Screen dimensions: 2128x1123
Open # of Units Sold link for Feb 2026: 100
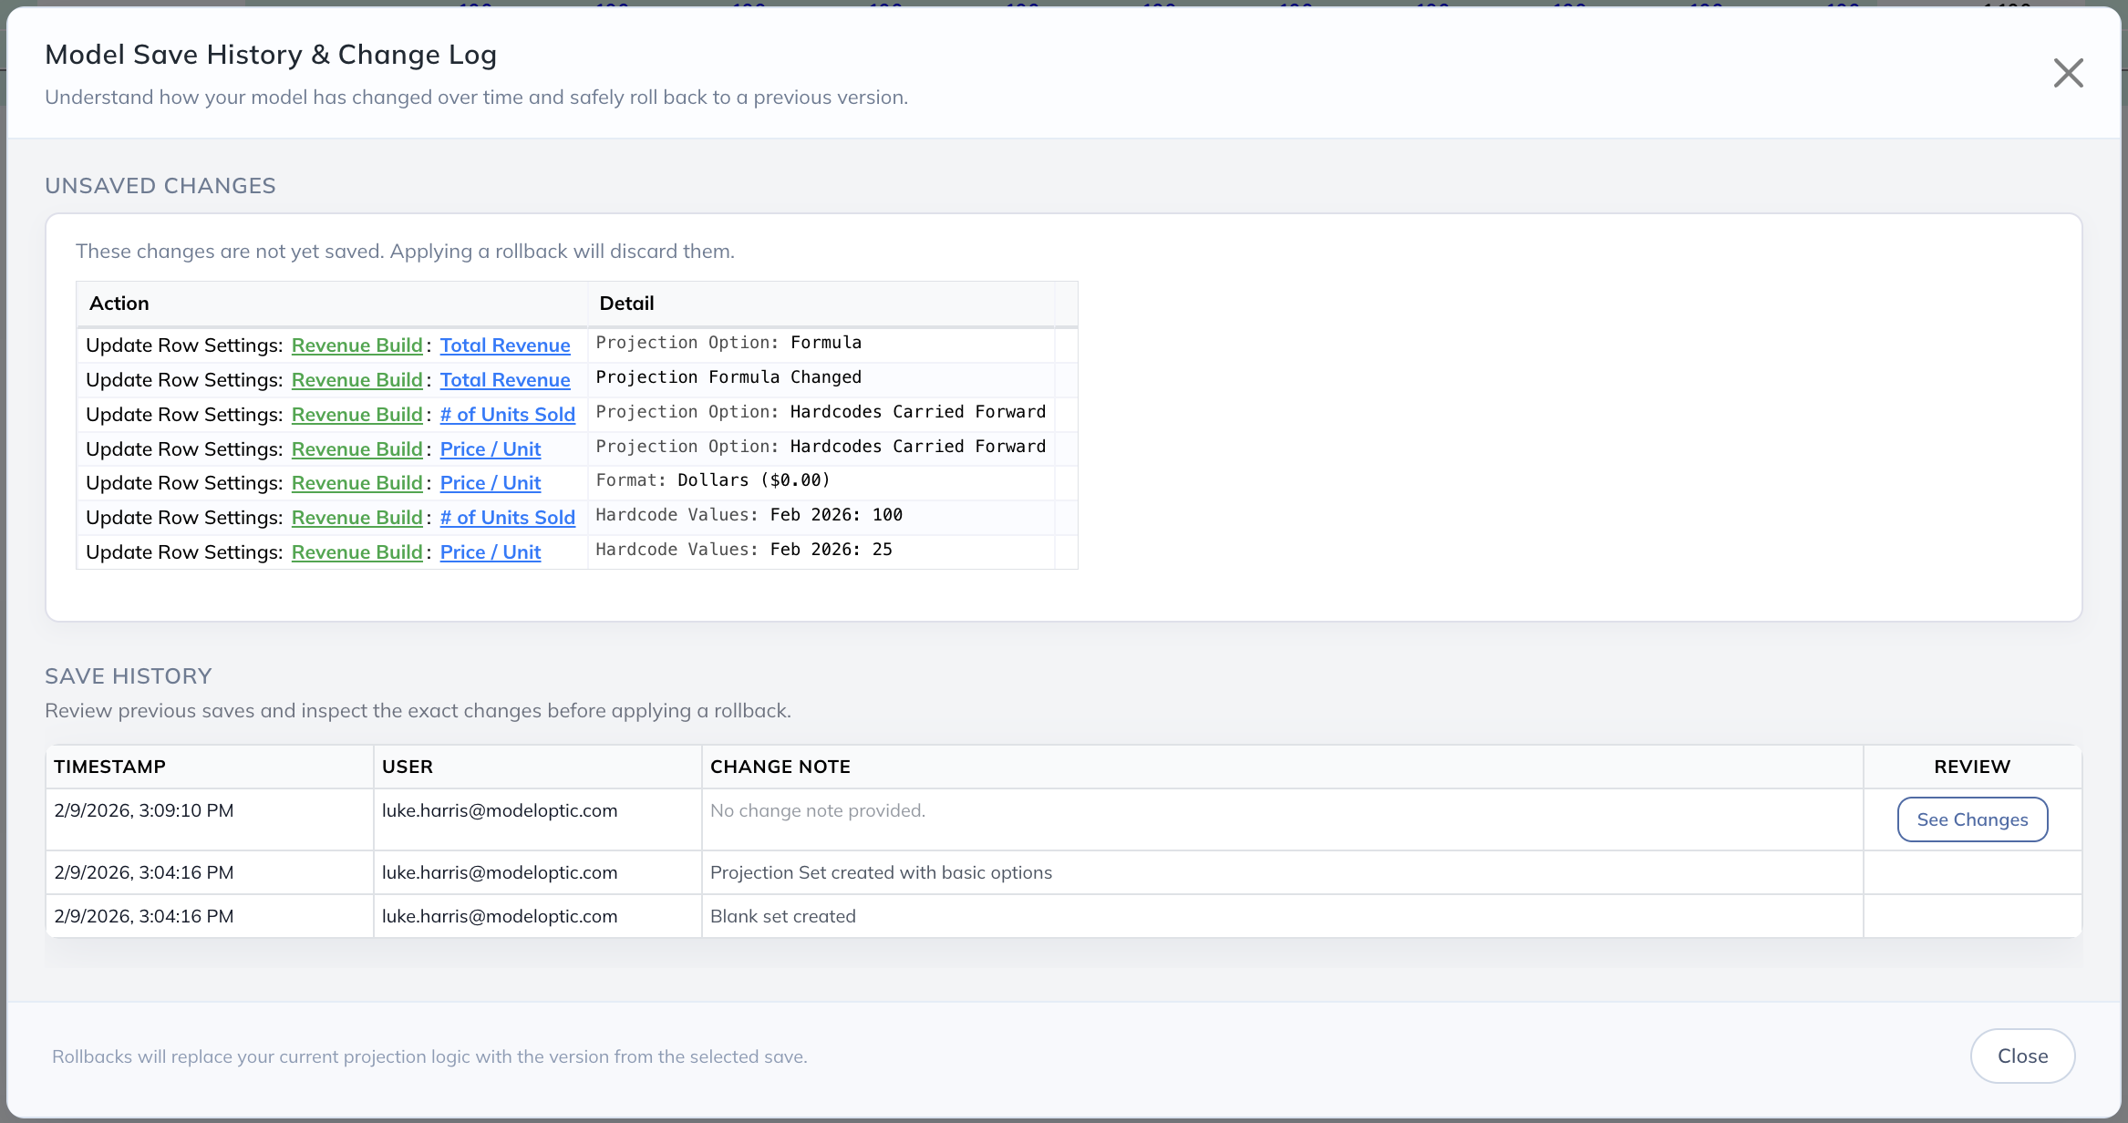click(507, 518)
